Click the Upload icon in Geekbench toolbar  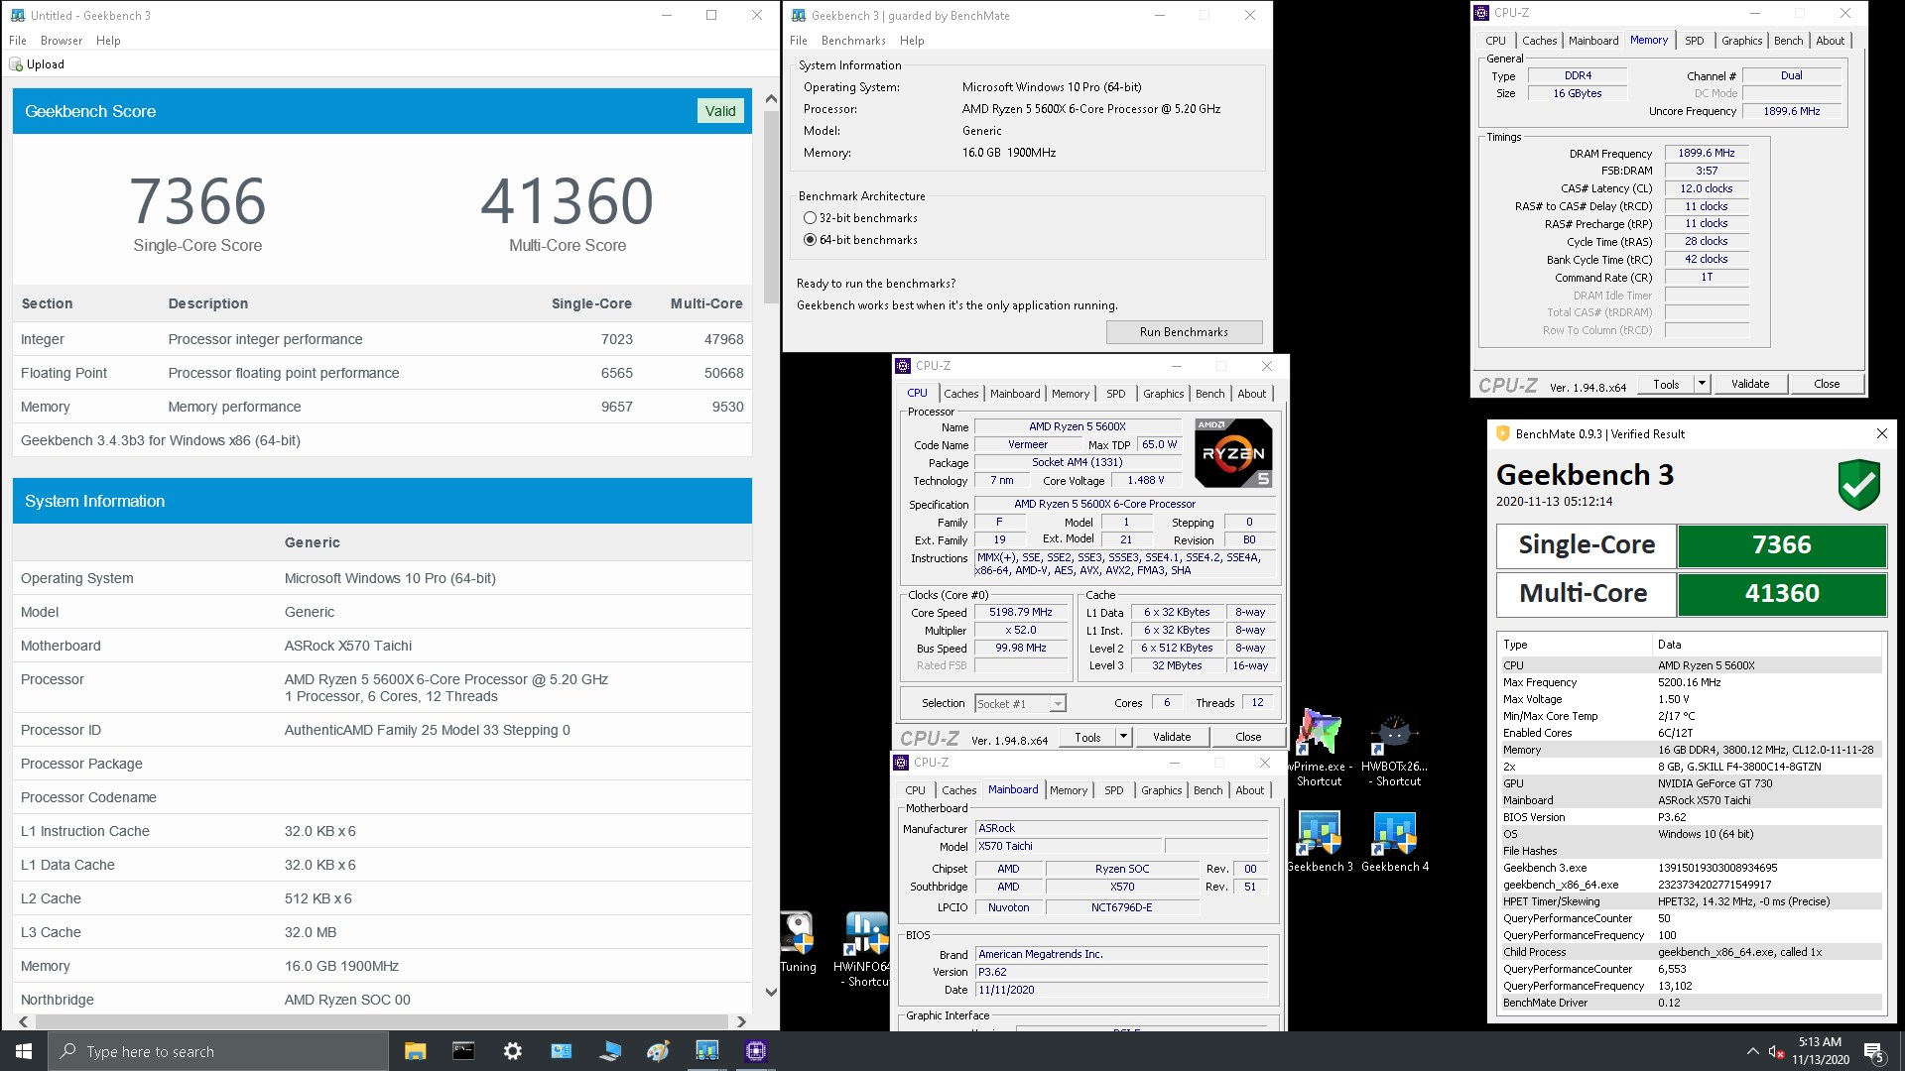pyautogui.click(x=16, y=64)
